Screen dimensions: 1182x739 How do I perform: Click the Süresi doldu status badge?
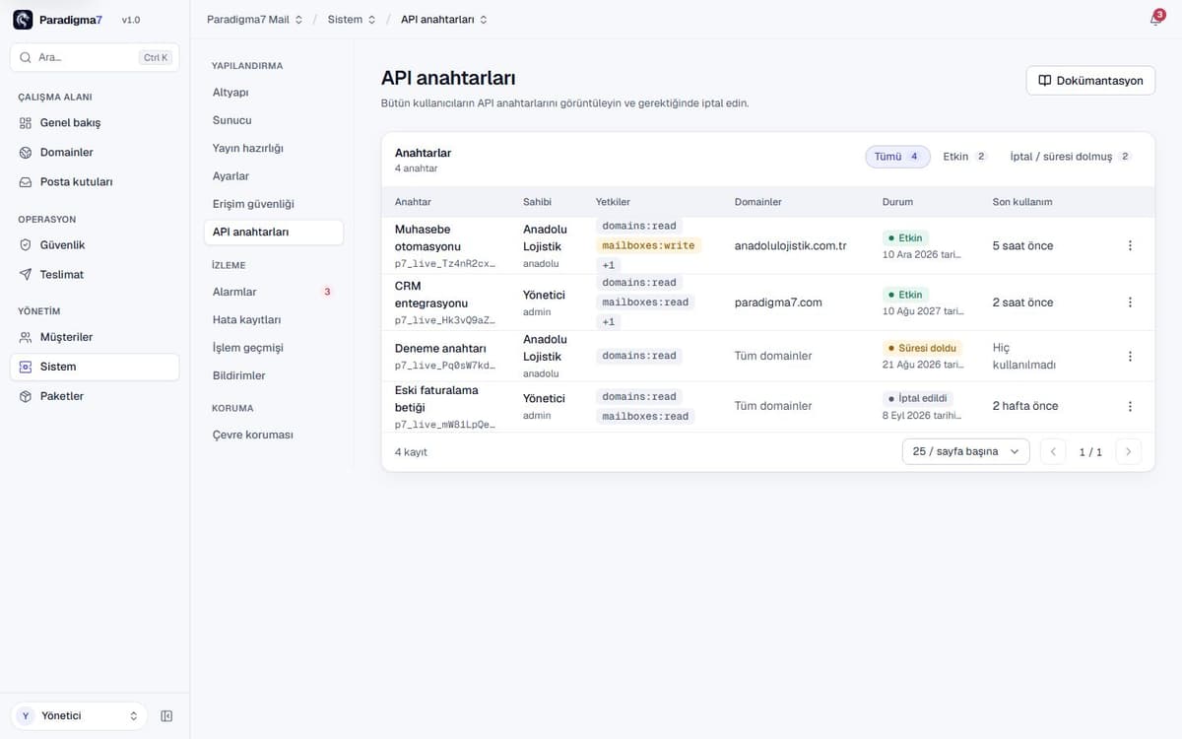(922, 348)
